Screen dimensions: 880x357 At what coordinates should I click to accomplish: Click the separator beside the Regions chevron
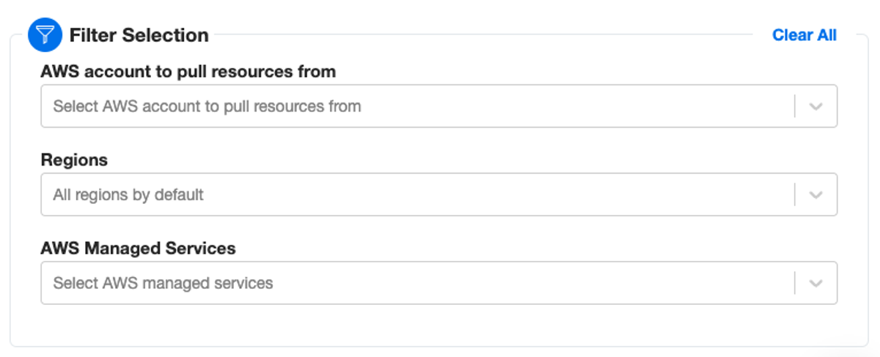[795, 195]
